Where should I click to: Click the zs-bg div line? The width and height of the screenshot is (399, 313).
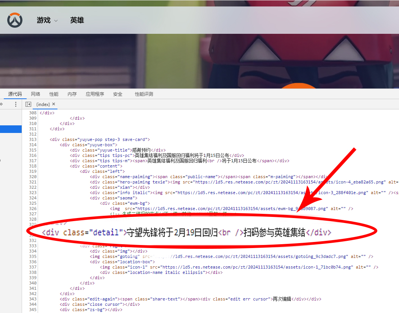tap(91, 310)
